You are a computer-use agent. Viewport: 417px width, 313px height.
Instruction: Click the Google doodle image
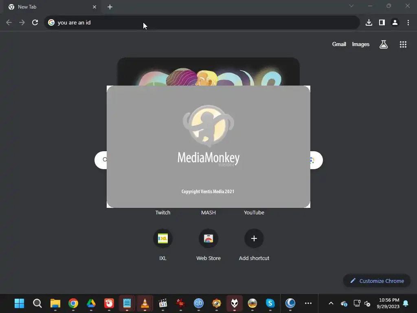(x=208, y=72)
